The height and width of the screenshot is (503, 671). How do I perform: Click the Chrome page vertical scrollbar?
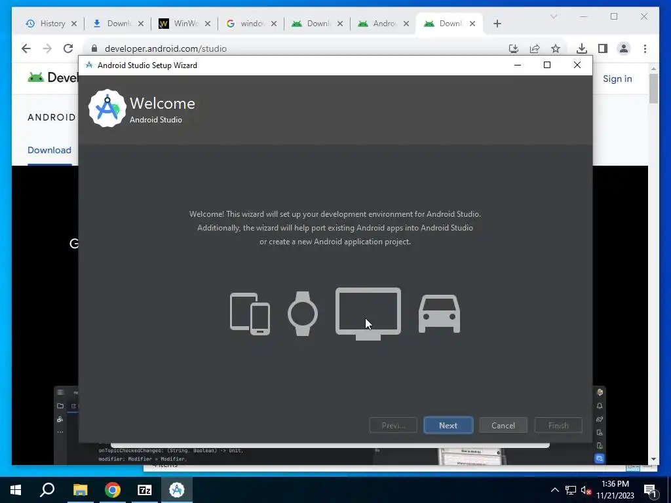pos(653,88)
